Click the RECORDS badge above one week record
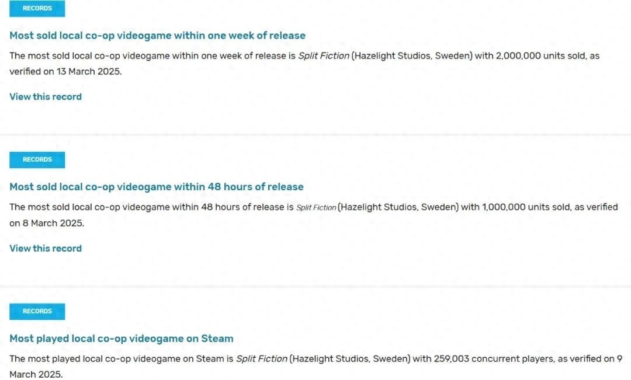Screen dimensions: 631x380 [37, 8]
